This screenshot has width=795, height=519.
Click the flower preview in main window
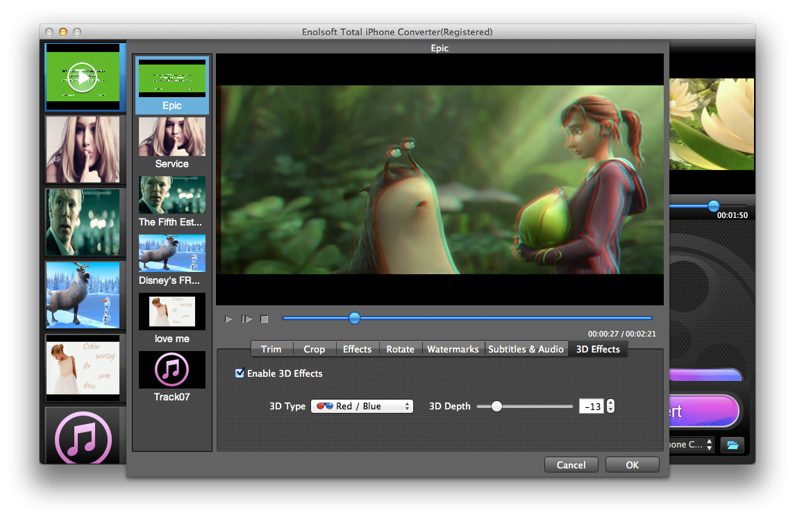(x=712, y=124)
